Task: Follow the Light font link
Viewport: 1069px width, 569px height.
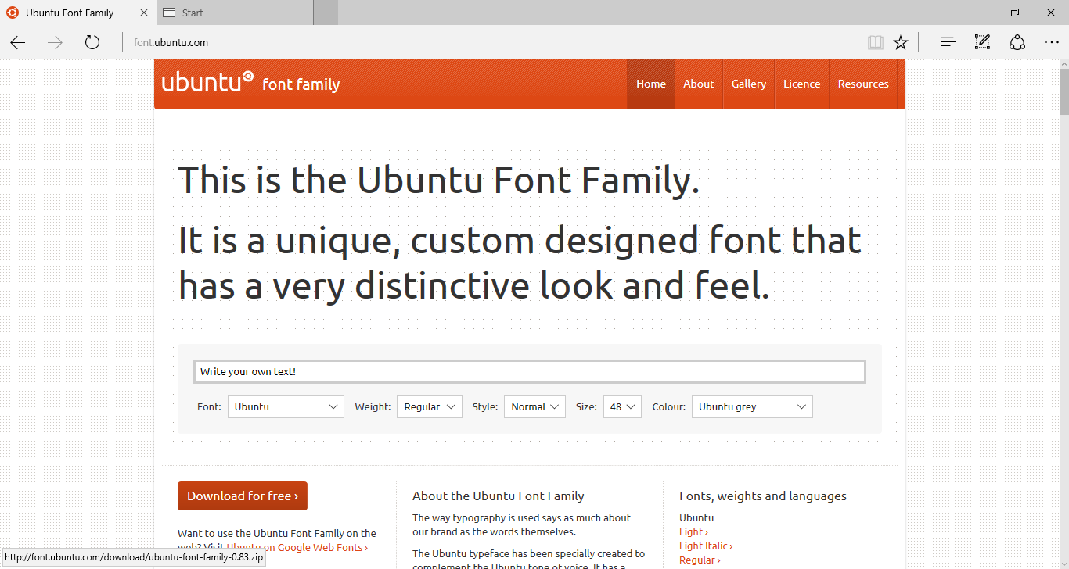Action: (693, 531)
